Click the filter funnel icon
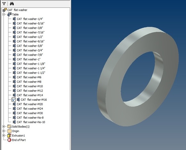The image size is (186, 150). 4,4
